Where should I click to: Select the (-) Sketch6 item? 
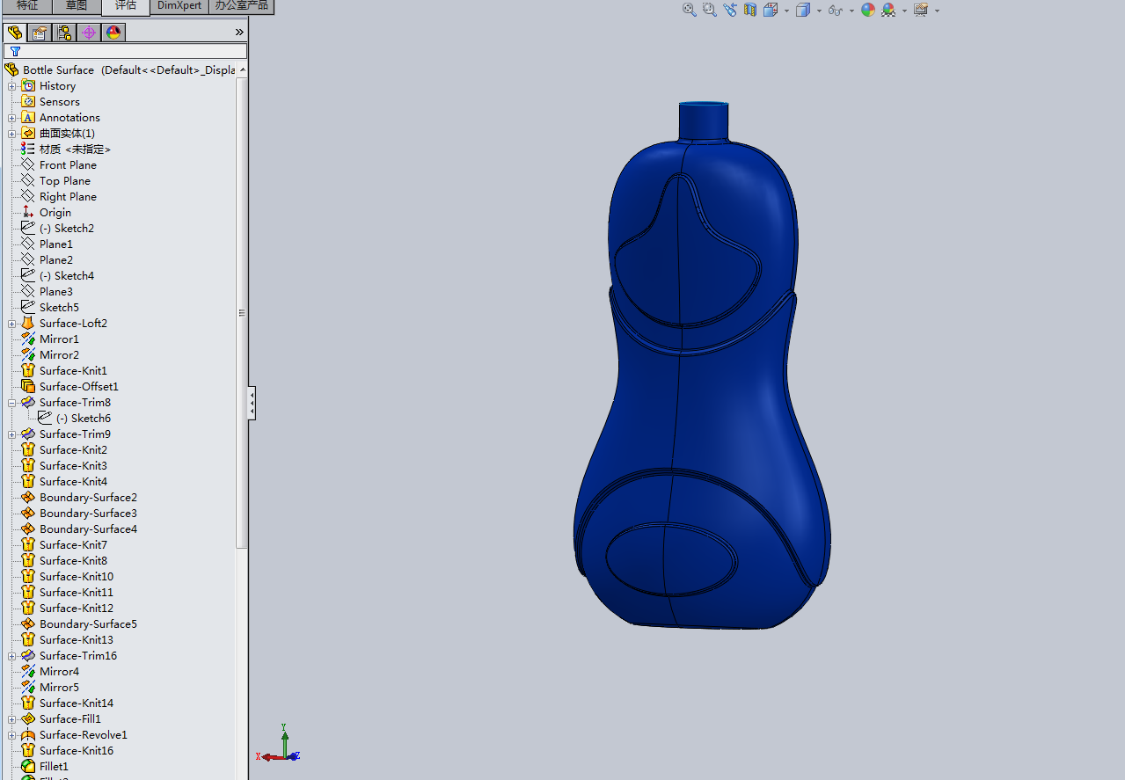[x=83, y=419]
